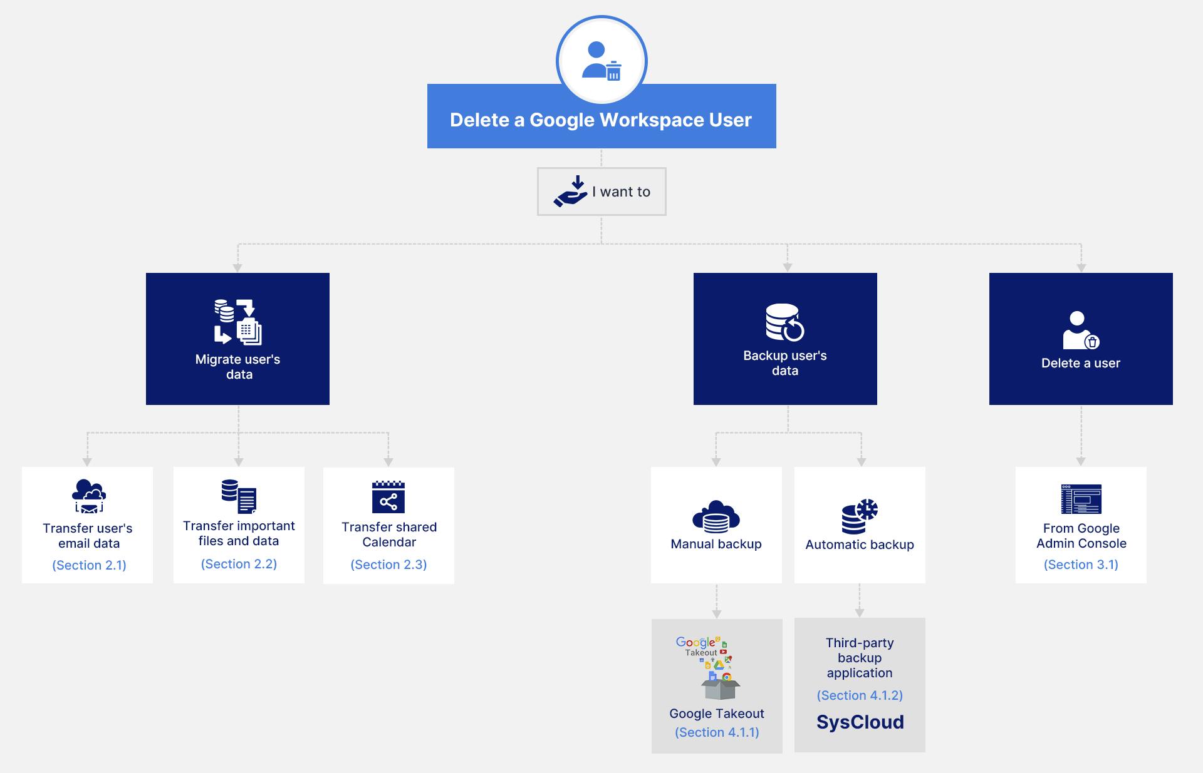Open the Section 4.1.1 link
This screenshot has width=1203, height=773.
(x=717, y=732)
